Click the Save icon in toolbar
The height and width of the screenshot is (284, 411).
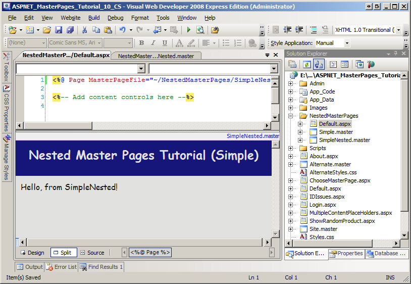59,30
